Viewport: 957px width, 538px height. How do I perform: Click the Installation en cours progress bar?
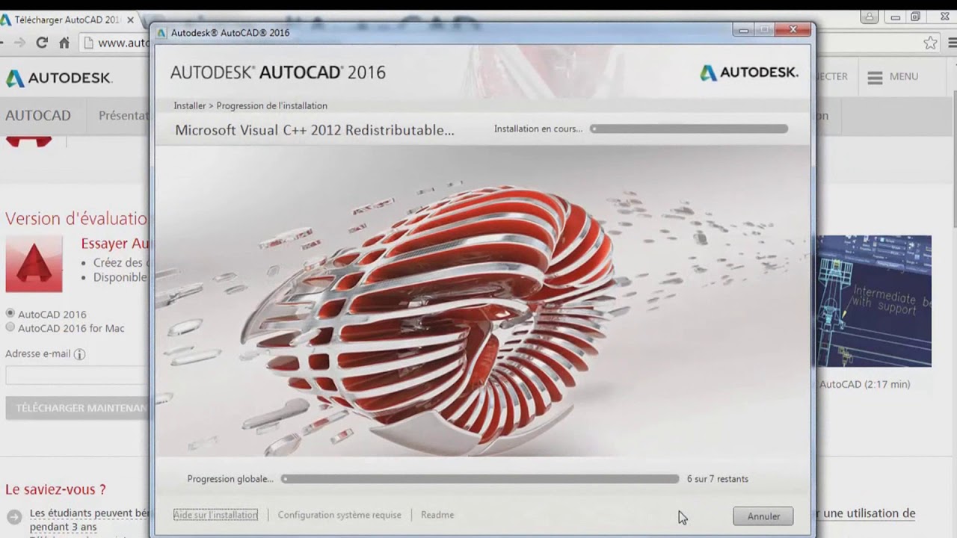pos(689,129)
